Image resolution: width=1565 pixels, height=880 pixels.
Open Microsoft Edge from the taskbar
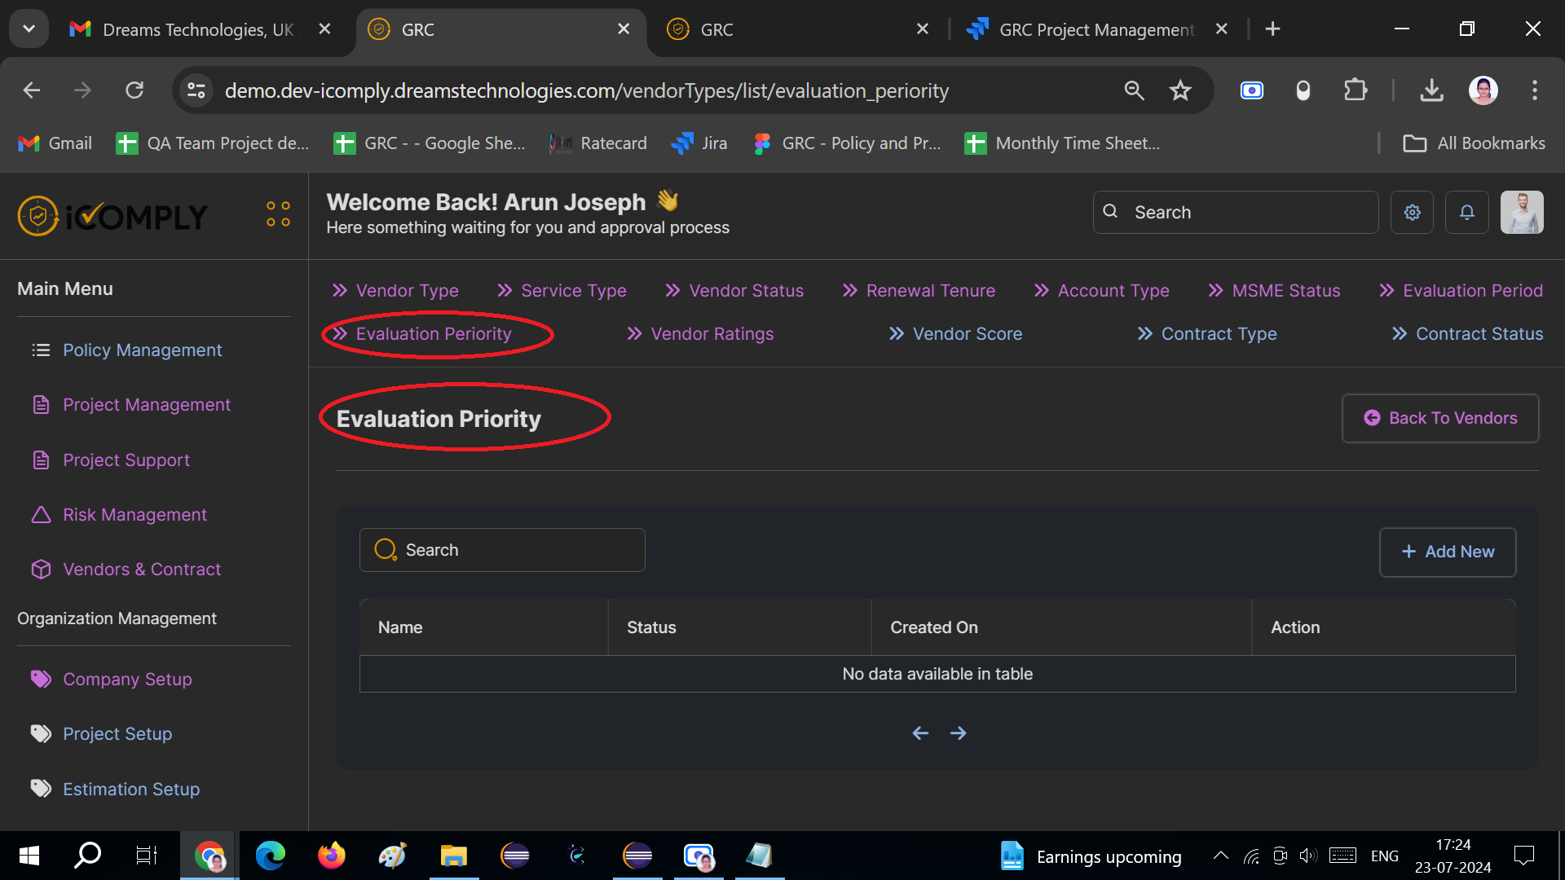pyautogui.click(x=270, y=856)
